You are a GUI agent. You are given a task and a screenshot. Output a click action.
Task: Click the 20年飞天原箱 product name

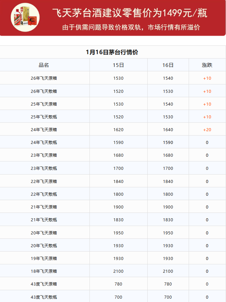pyautogui.click(x=44, y=233)
